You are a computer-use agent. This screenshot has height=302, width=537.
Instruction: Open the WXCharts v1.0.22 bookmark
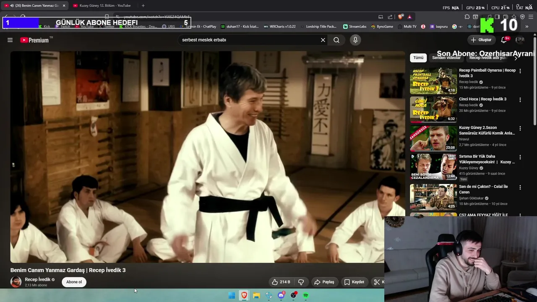[x=279, y=26]
